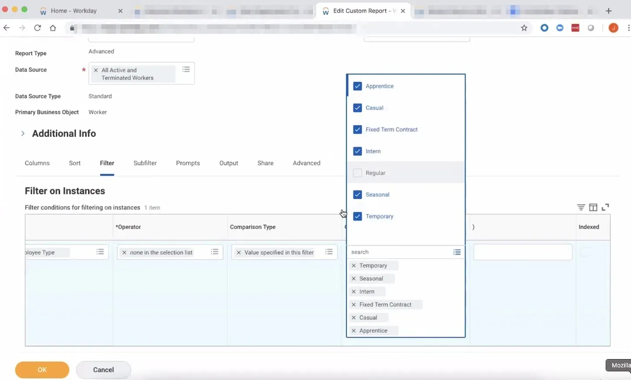
Task: Toggle the Indexed checkbox in filter row
Action: (x=584, y=252)
